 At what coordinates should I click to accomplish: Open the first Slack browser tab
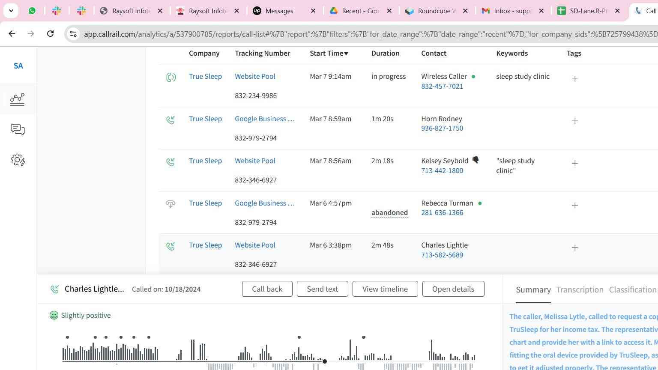coord(57,11)
